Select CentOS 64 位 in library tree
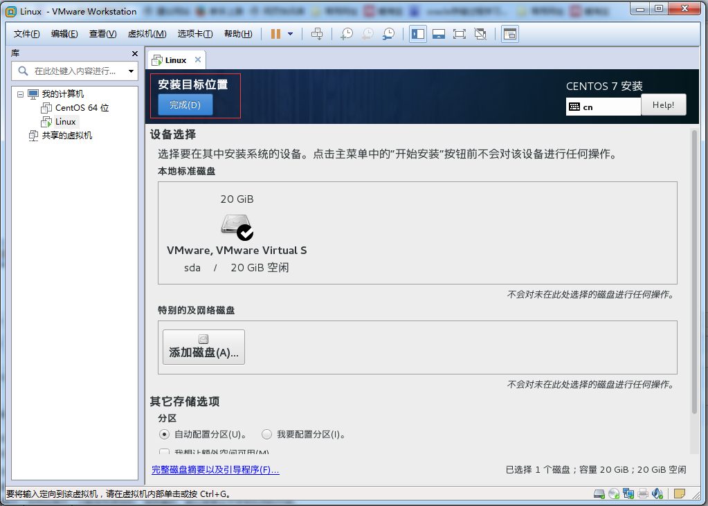The image size is (708, 506). (x=82, y=108)
